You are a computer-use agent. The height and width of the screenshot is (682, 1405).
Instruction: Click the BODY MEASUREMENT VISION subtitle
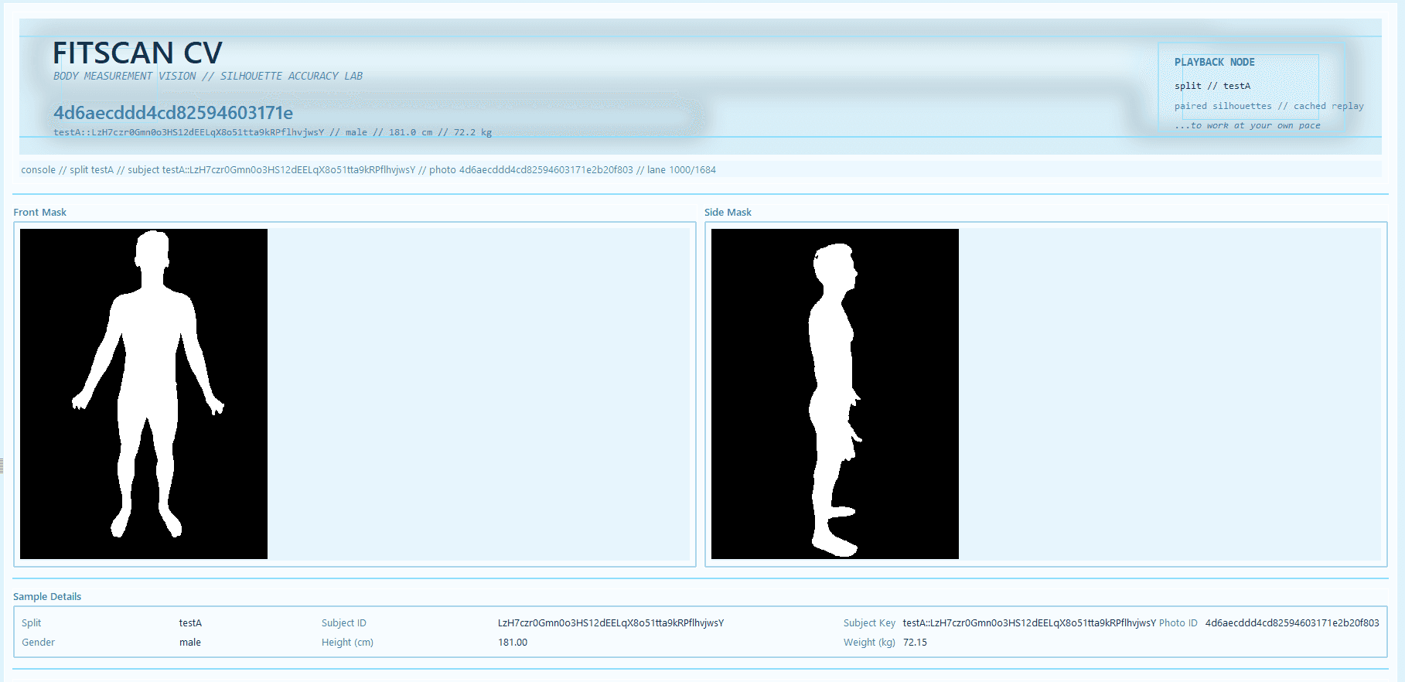click(x=207, y=76)
